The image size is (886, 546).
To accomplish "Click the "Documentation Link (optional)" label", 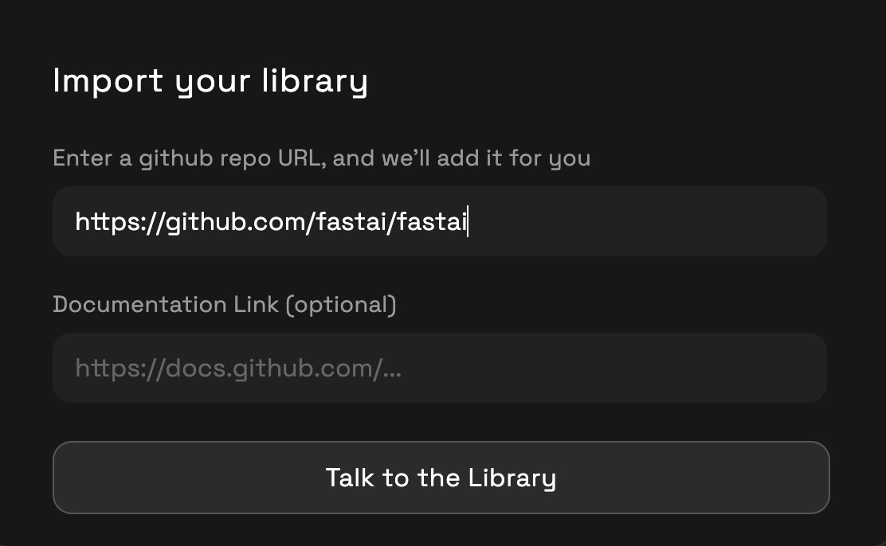I will 224,304.
